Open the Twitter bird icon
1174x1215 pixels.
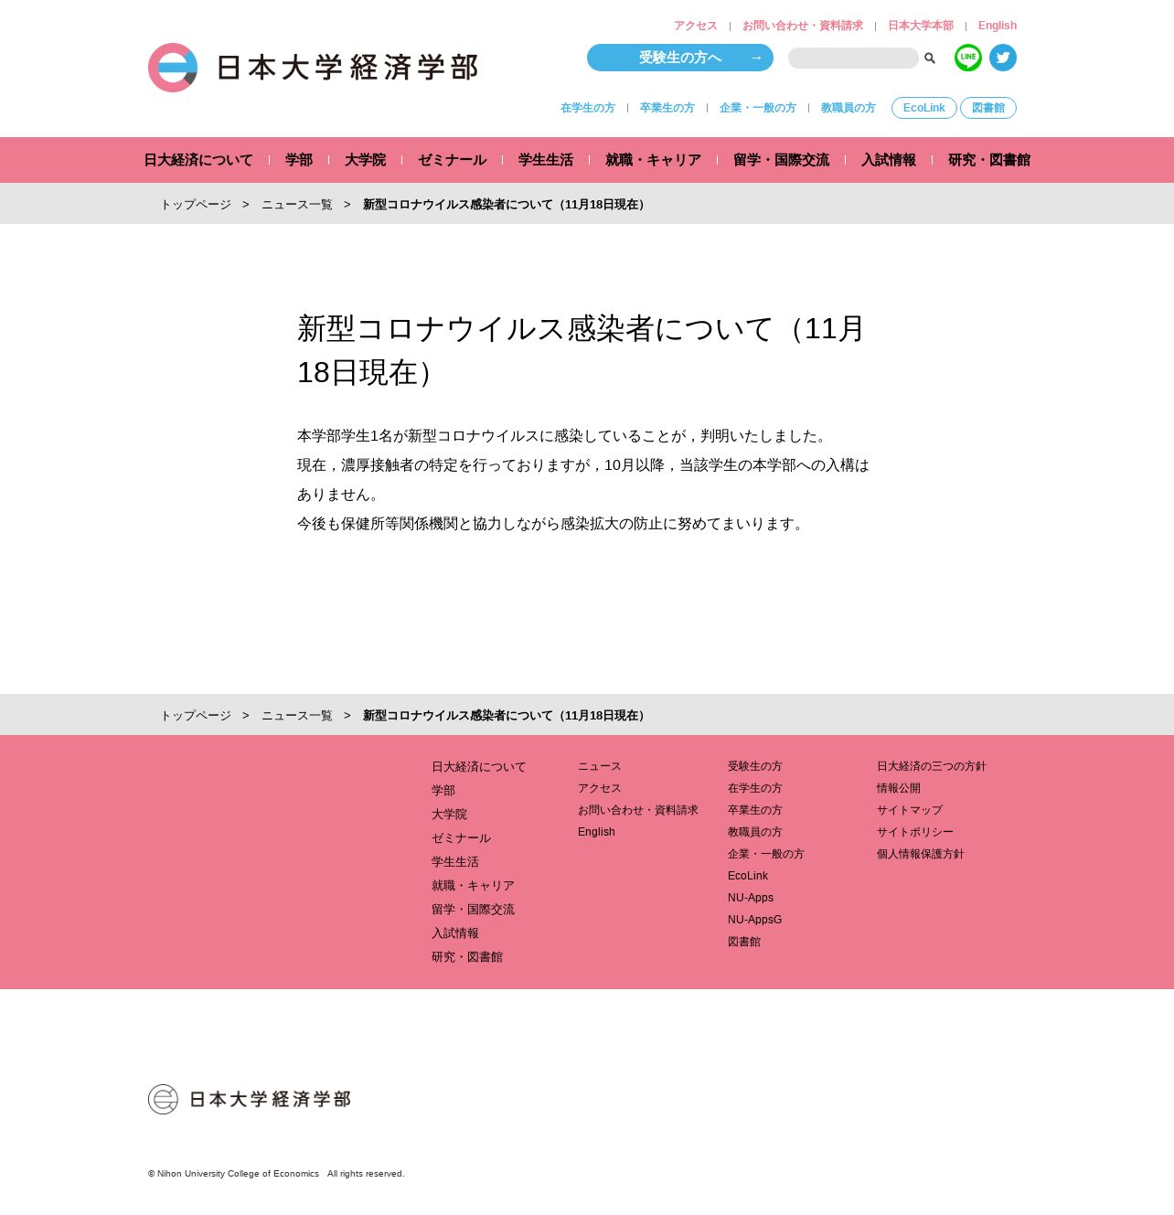pos(1003,58)
